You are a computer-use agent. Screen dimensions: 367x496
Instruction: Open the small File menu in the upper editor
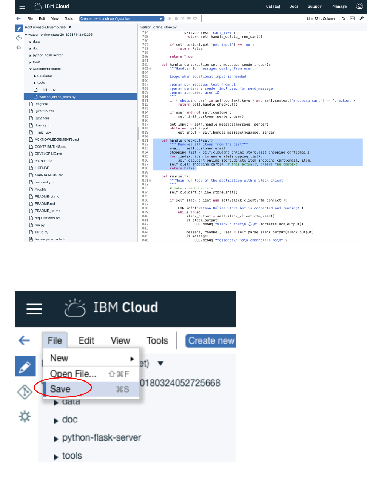pyautogui.click(x=30, y=18)
